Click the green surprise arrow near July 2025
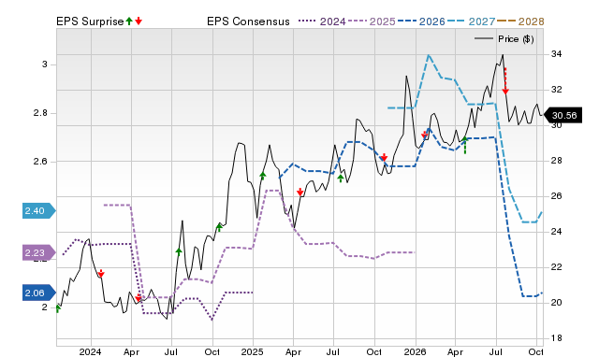Screen dimensions: 599x357 341,178
